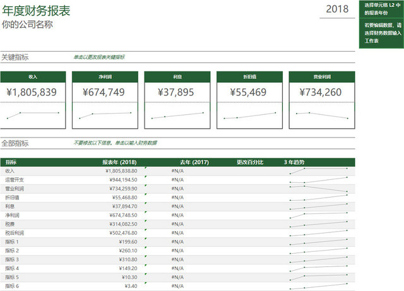
Task: Click the trend sparkline in the 税费 row
Action: pyautogui.click(x=318, y=224)
